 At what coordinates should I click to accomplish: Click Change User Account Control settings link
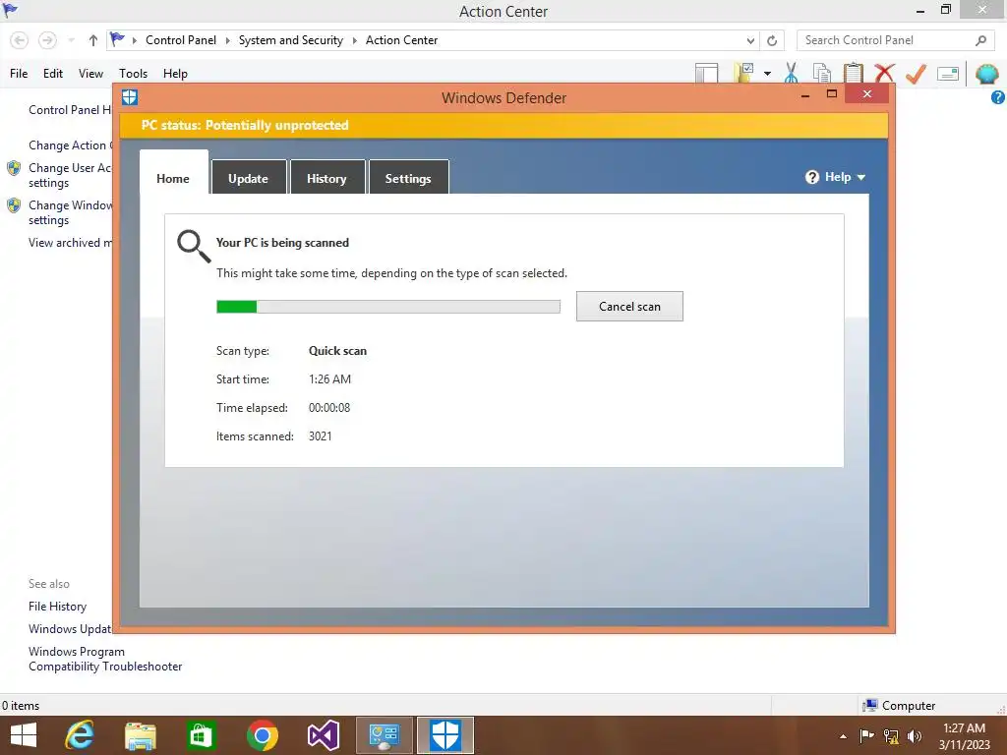pos(70,175)
